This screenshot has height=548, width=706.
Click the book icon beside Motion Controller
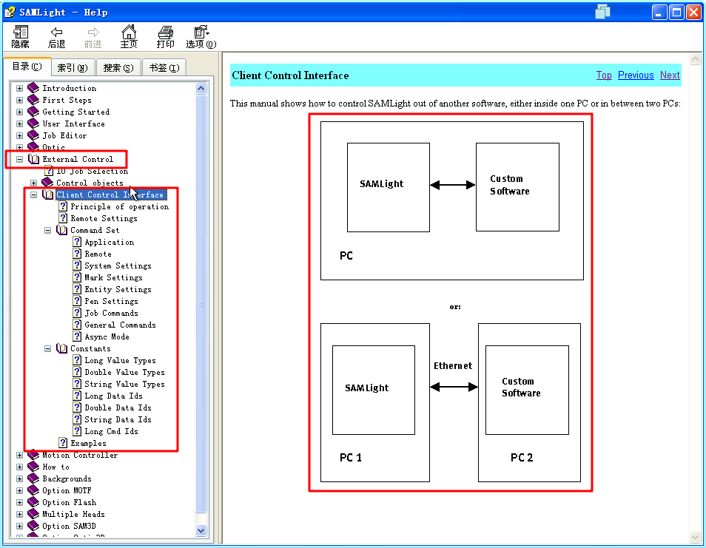pyautogui.click(x=33, y=455)
